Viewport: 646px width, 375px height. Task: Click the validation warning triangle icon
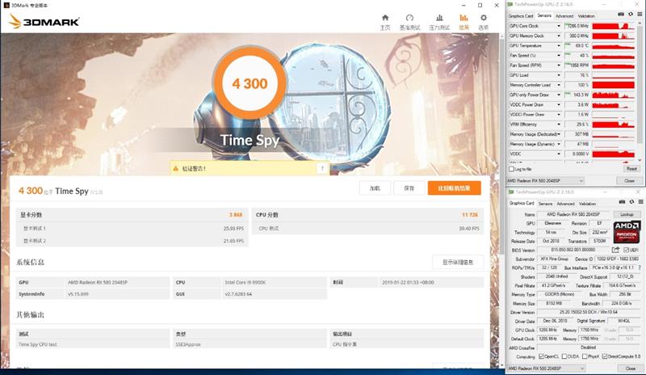(175, 169)
